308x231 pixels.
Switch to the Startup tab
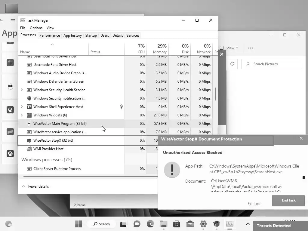click(91, 35)
